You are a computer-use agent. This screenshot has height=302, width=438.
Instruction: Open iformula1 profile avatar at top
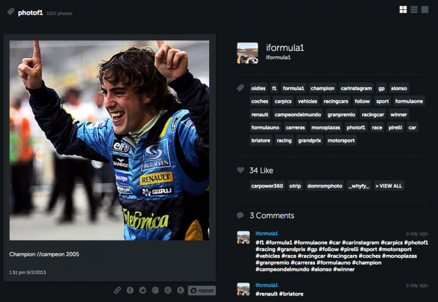(248, 53)
